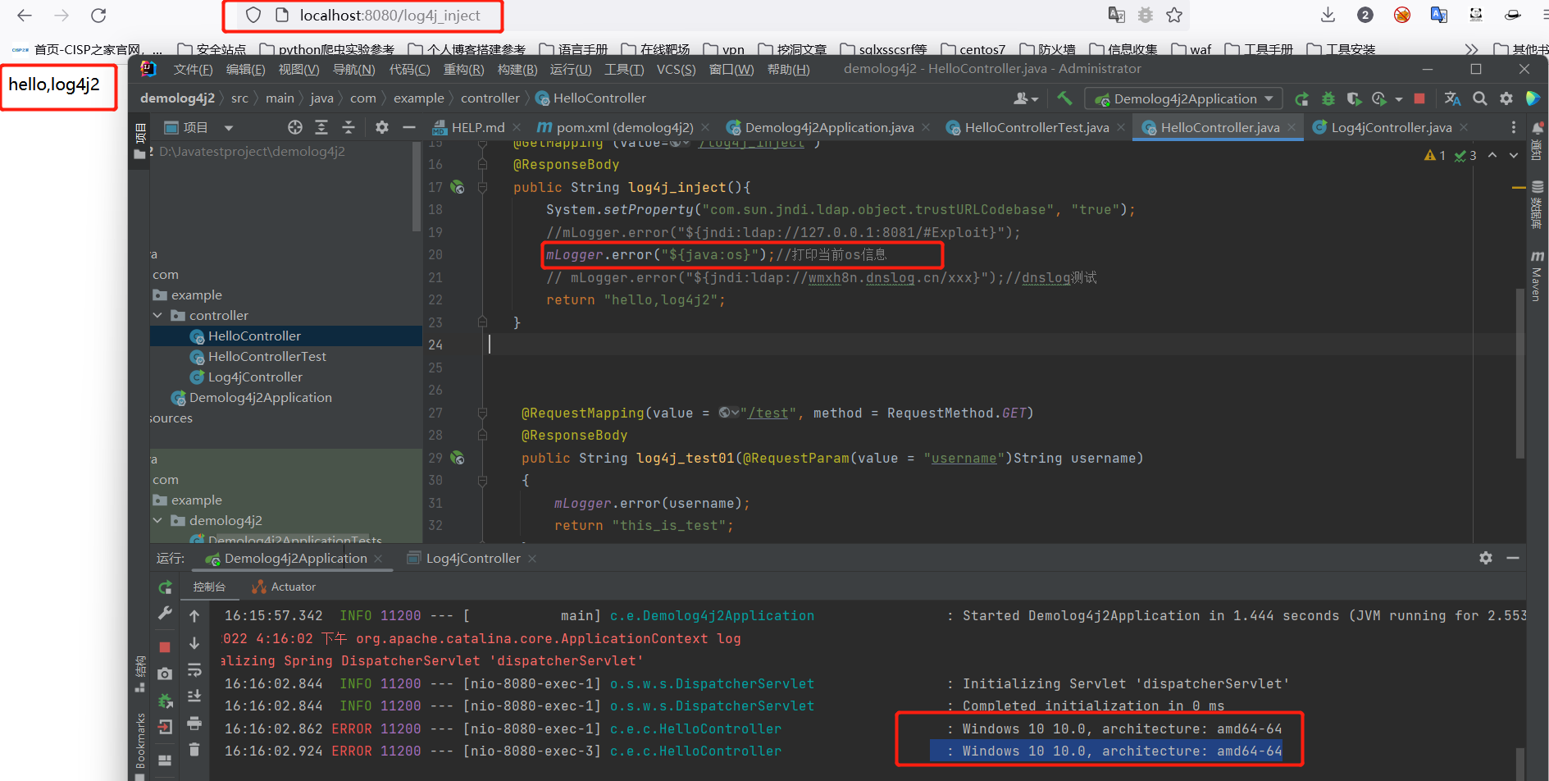Select opened file locate target icon
The image size is (1549, 781).
pos(295,127)
